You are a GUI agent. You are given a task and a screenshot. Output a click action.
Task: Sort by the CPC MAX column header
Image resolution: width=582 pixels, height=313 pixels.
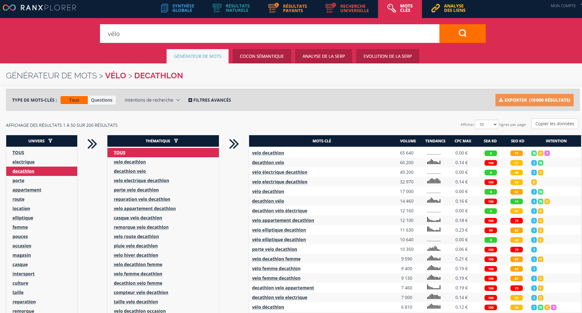click(x=463, y=141)
